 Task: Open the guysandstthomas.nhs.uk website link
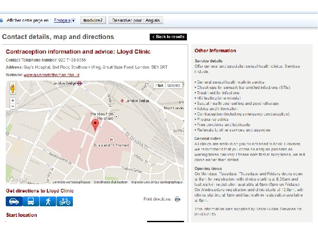(52, 75)
